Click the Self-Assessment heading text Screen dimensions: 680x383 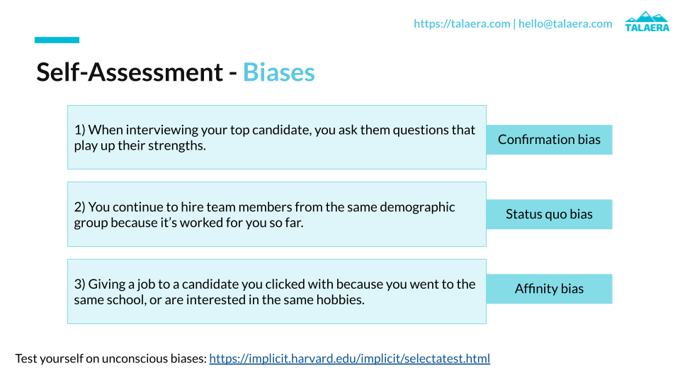point(130,72)
